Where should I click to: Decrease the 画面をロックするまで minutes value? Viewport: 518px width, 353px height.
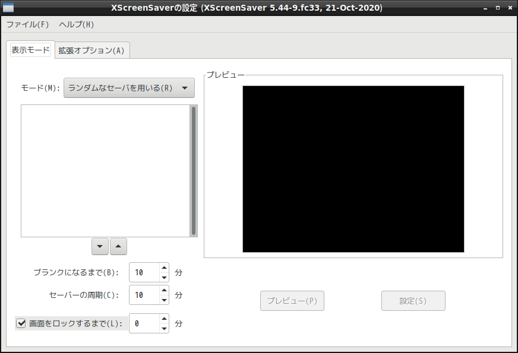[x=164, y=328]
